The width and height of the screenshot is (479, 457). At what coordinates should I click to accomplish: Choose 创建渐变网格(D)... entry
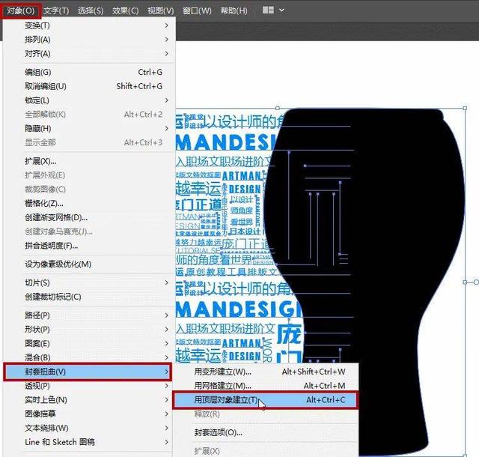(x=88, y=217)
